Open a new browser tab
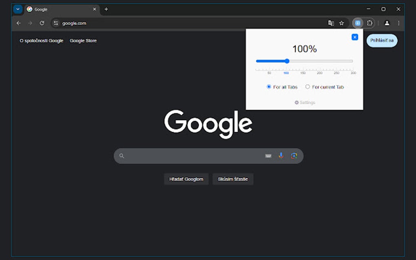This screenshot has height=260, width=416. 106,9
